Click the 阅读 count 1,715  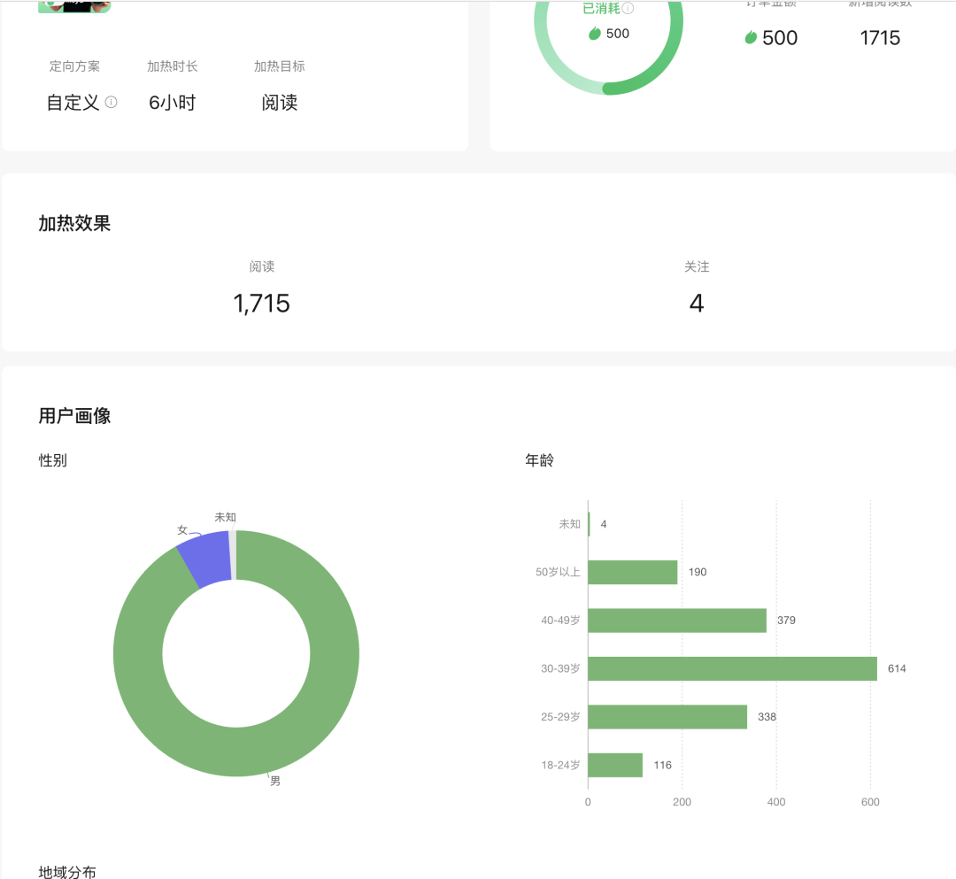(x=261, y=304)
